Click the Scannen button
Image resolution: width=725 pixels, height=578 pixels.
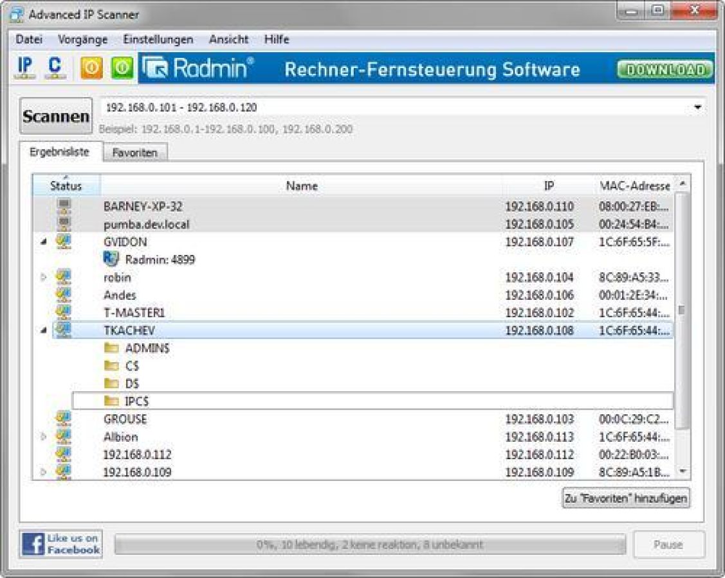click(57, 116)
